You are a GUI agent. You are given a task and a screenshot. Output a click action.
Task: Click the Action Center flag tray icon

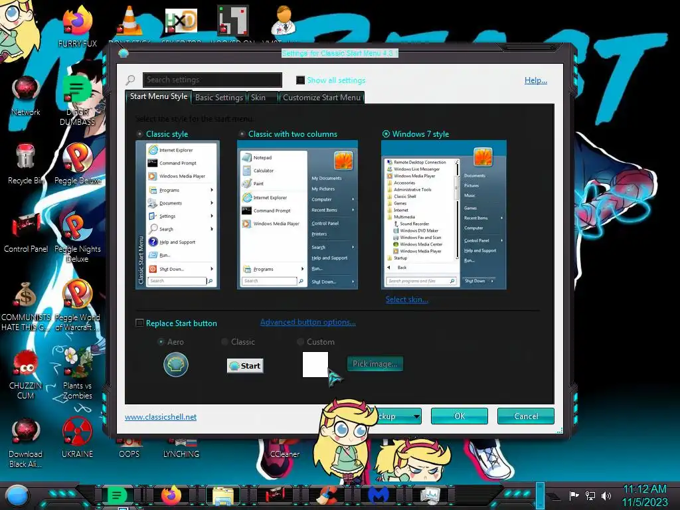tap(574, 495)
